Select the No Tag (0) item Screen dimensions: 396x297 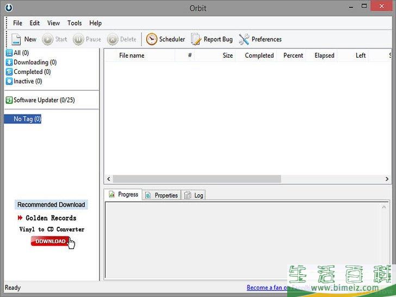click(22, 119)
